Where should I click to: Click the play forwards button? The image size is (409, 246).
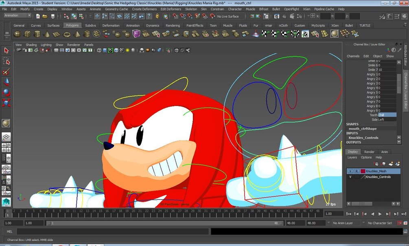pyautogui.click(x=380, y=214)
